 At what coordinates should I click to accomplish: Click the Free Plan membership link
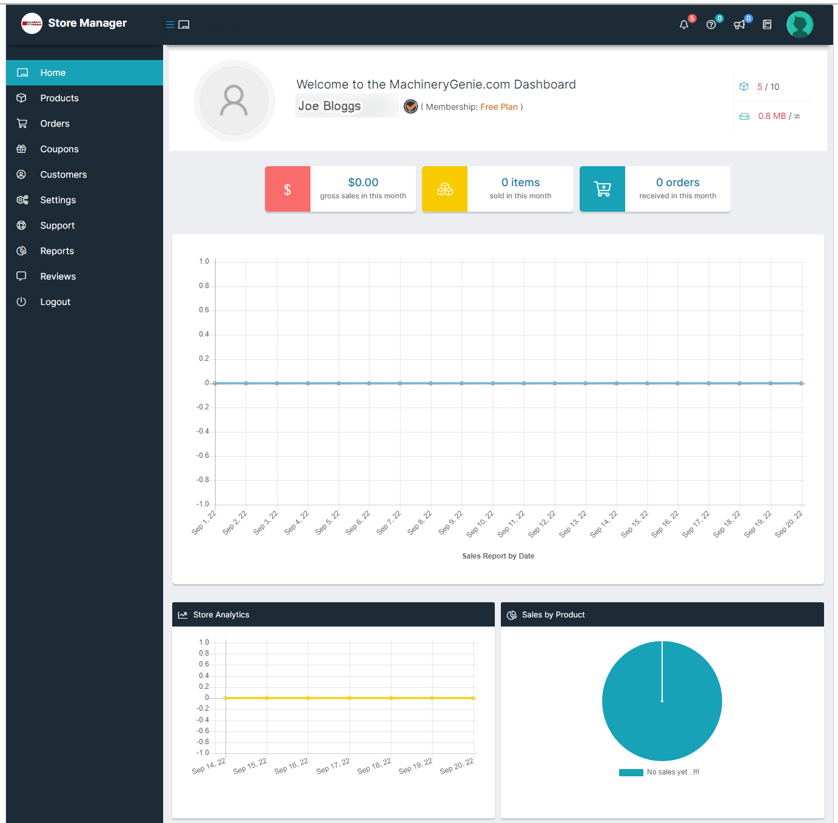coord(499,107)
